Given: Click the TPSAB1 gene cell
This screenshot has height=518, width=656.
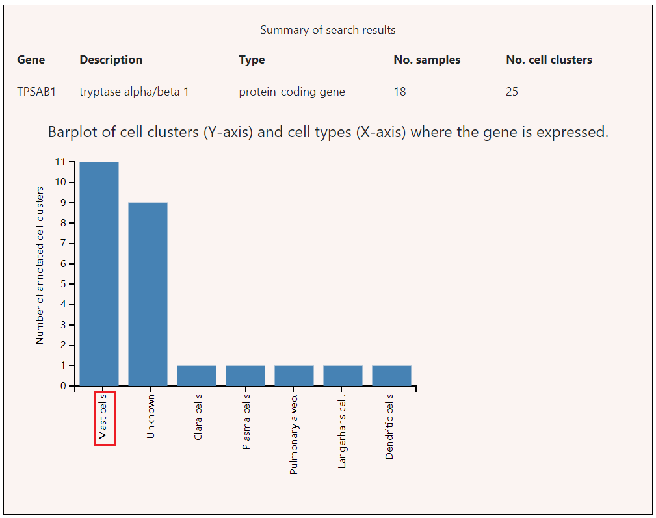Looking at the screenshot, I should coord(36,92).
